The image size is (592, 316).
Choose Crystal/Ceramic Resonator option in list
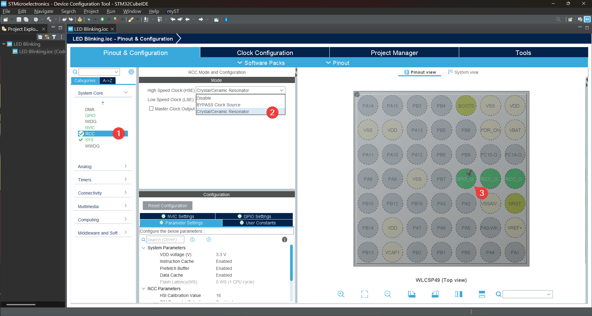coord(240,112)
